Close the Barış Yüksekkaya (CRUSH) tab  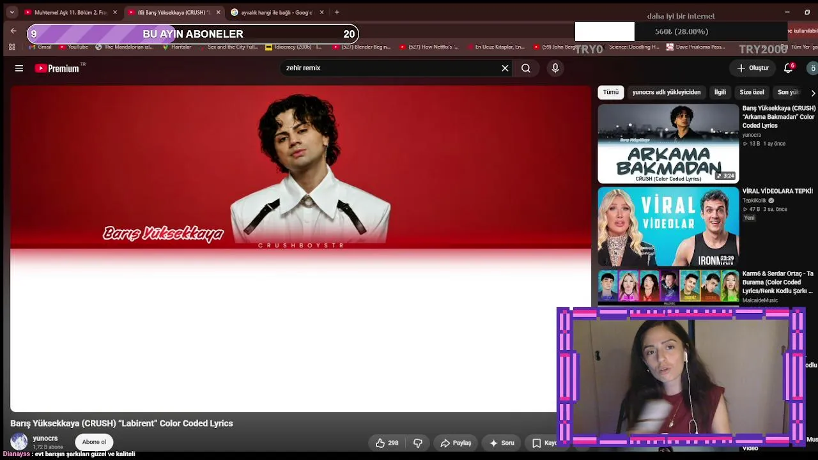coord(219,12)
